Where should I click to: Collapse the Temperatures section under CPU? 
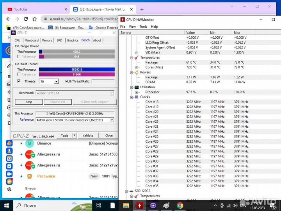[x=132, y=57]
